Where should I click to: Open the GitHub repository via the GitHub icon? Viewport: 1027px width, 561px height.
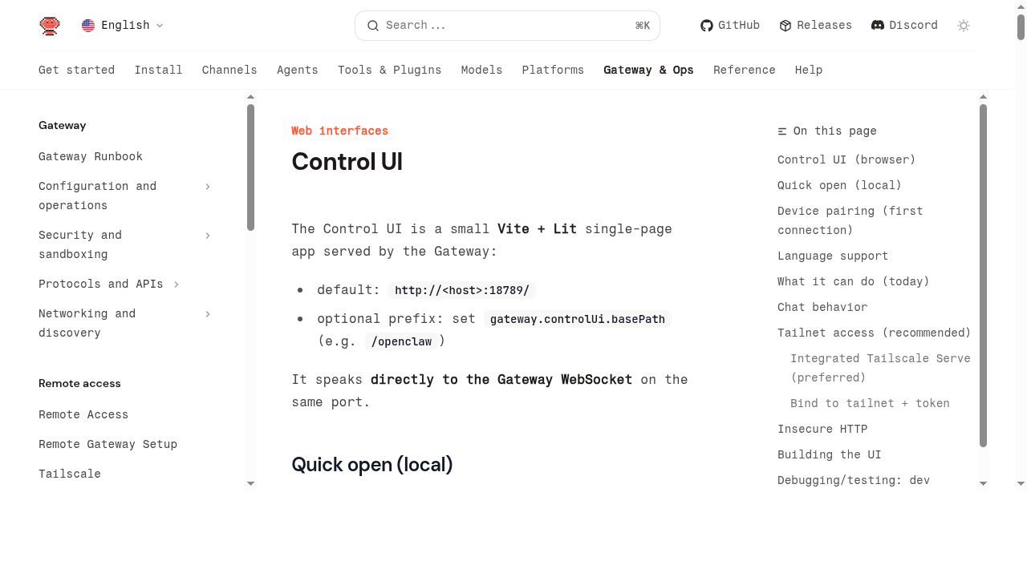click(706, 25)
